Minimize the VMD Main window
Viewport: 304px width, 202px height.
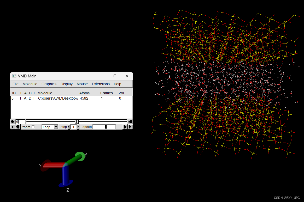[x=103, y=76]
